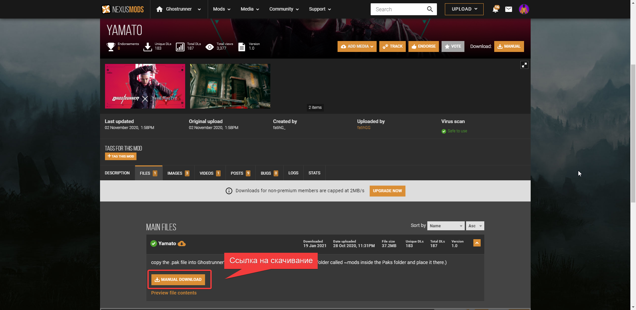The width and height of the screenshot is (636, 310).
Task: Switch to the Images tab
Action: tap(178, 173)
